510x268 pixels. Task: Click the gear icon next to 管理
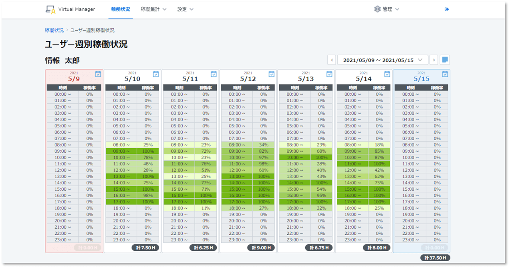point(377,8)
